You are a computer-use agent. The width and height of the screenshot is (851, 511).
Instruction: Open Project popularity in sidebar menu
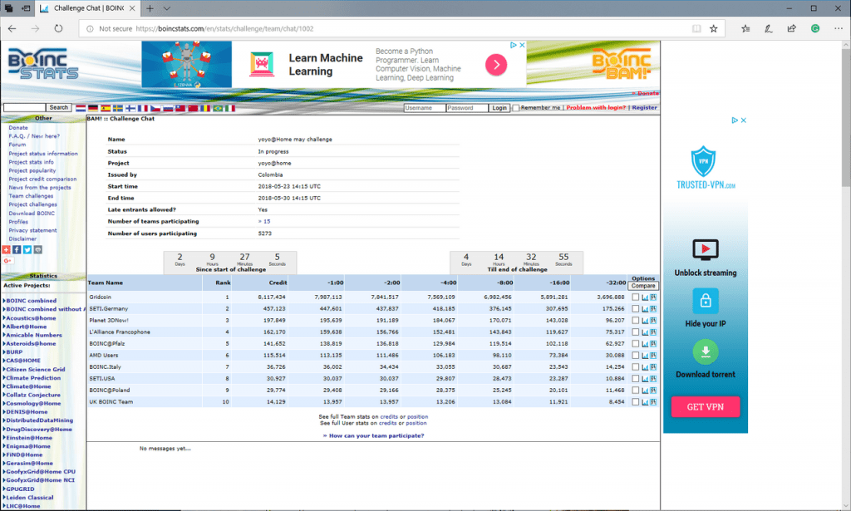click(32, 170)
